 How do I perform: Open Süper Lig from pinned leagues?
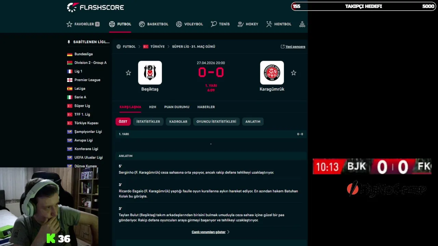(79, 106)
